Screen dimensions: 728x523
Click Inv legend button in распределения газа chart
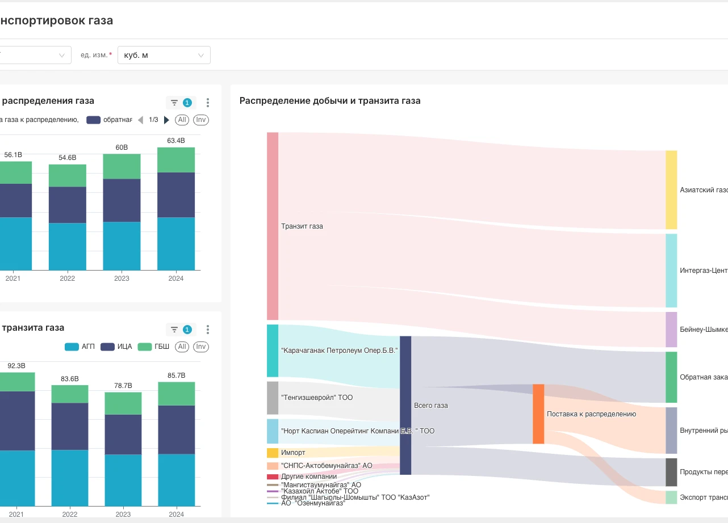[200, 120]
